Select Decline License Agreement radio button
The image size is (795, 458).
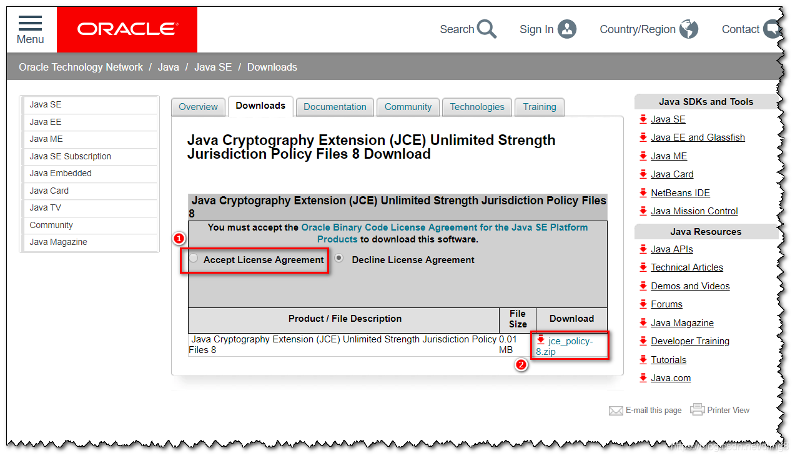(339, 258)
